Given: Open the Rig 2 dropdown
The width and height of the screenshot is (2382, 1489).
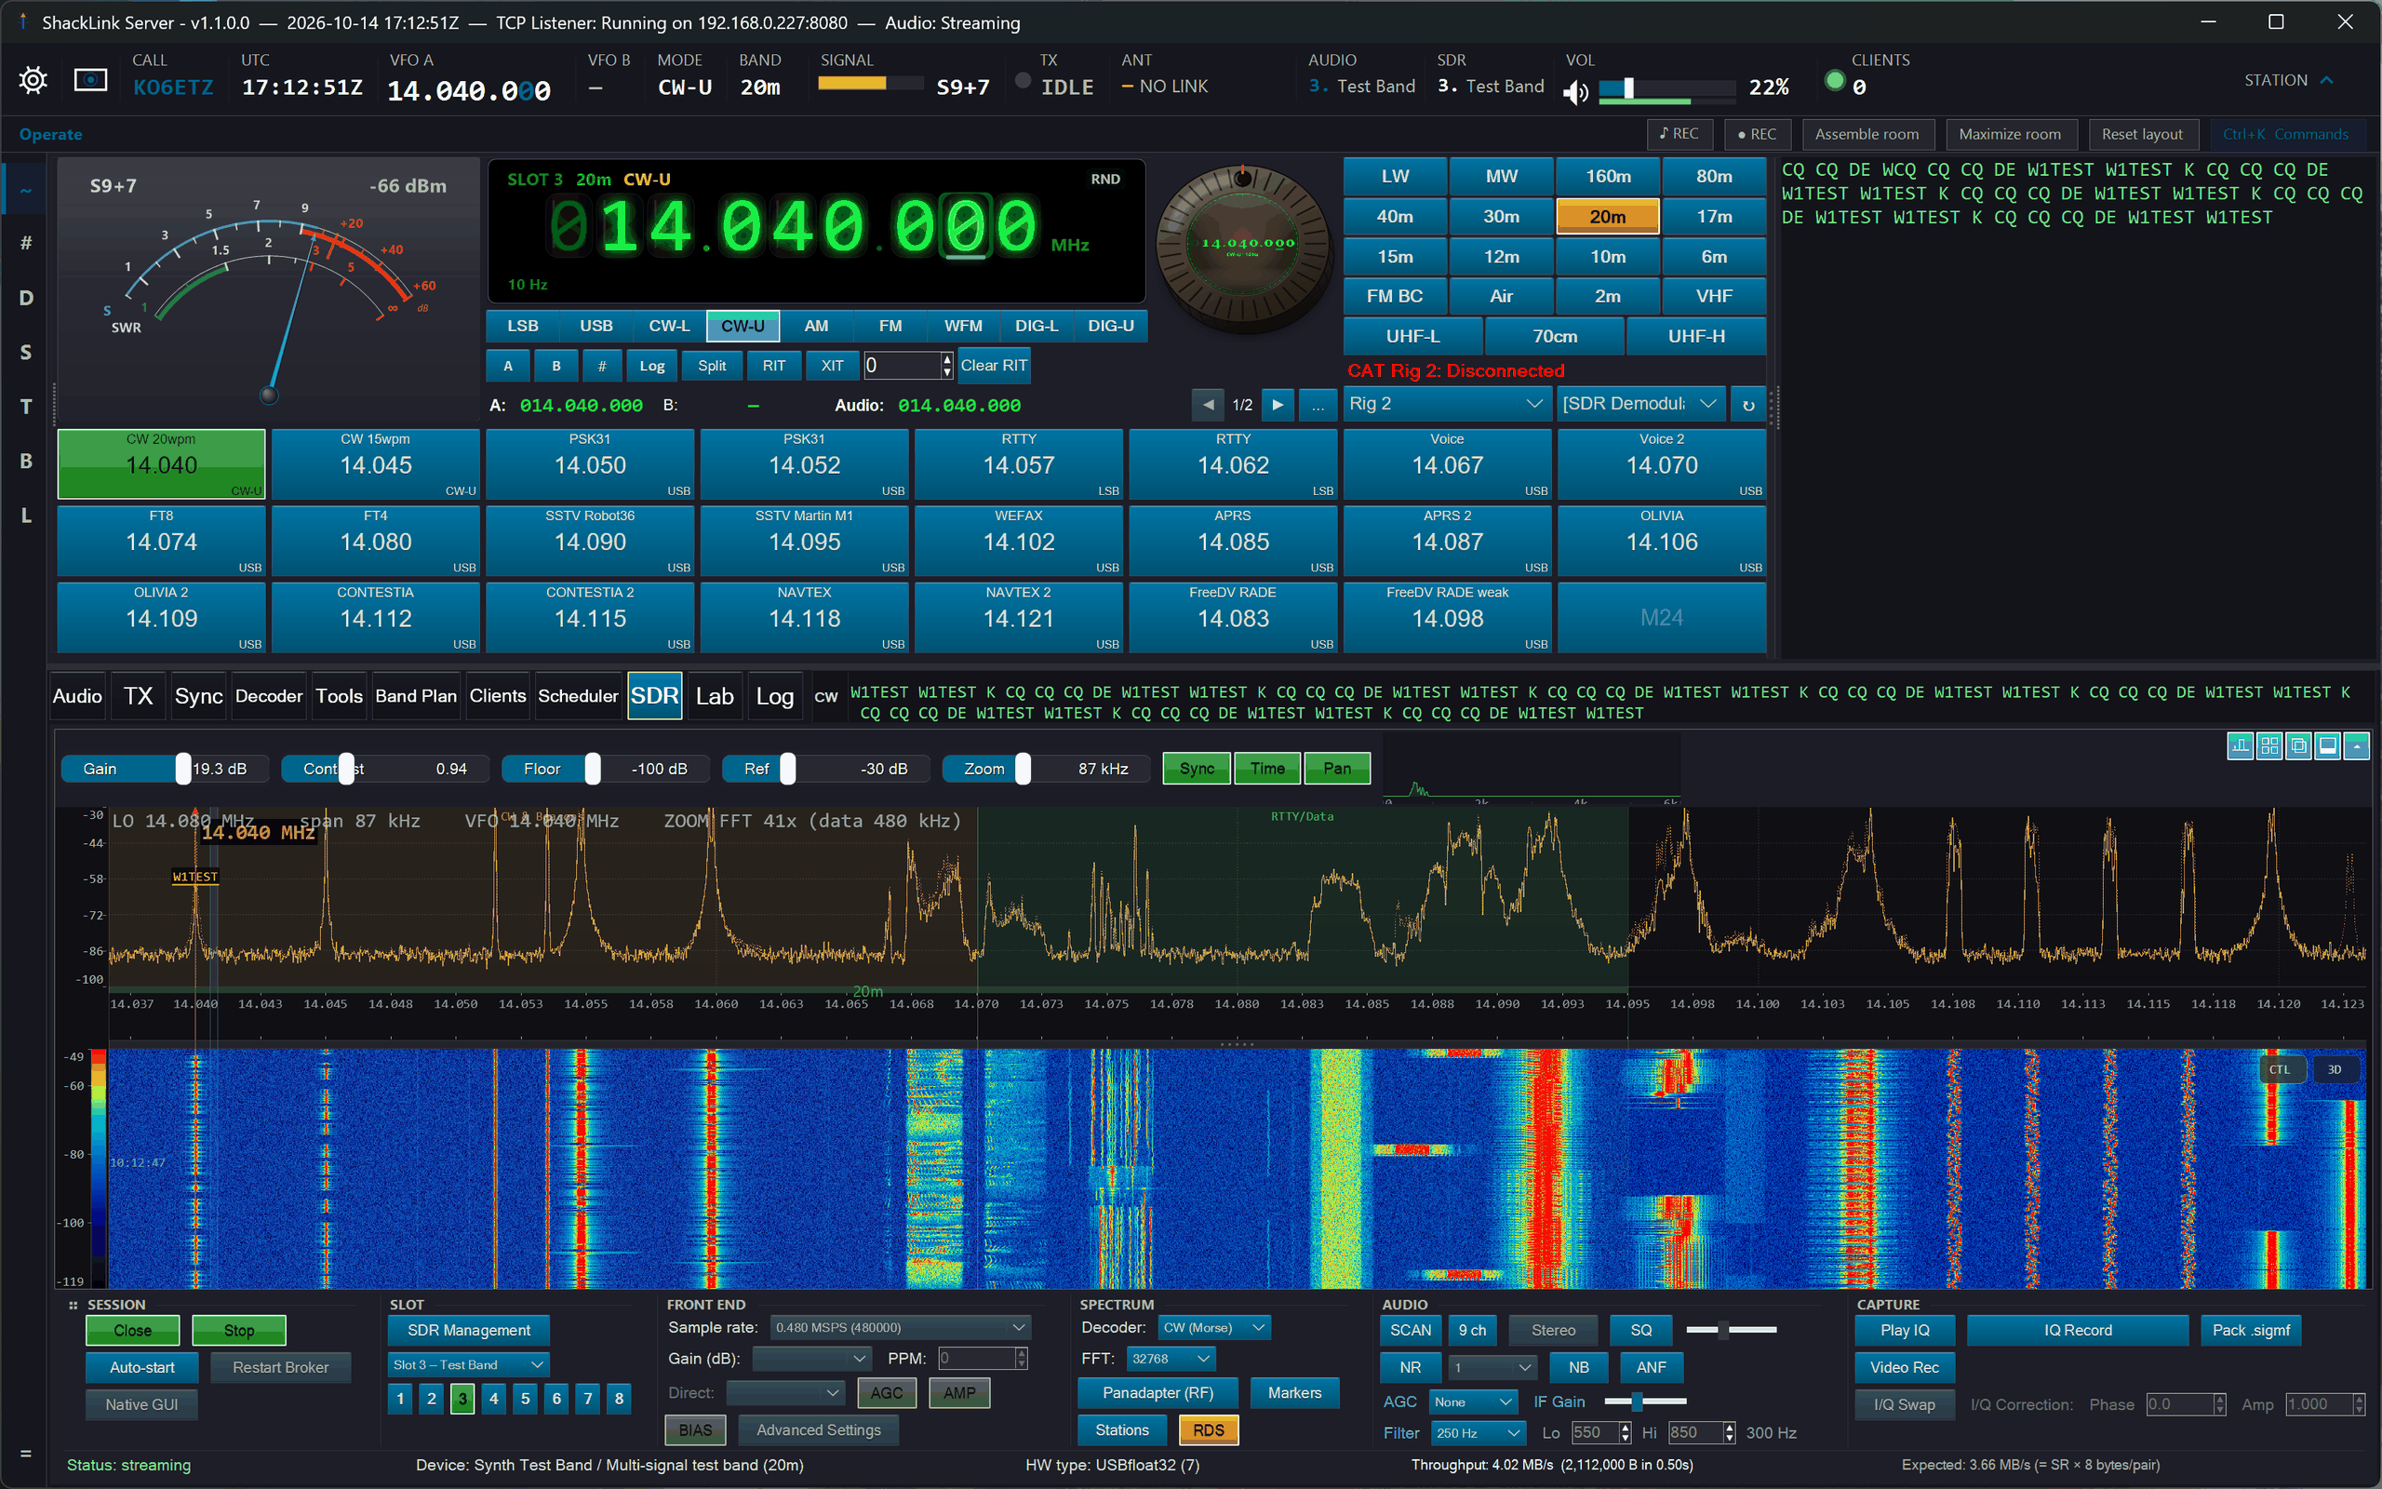Looking at the screenshot, I should (1446, 404).
